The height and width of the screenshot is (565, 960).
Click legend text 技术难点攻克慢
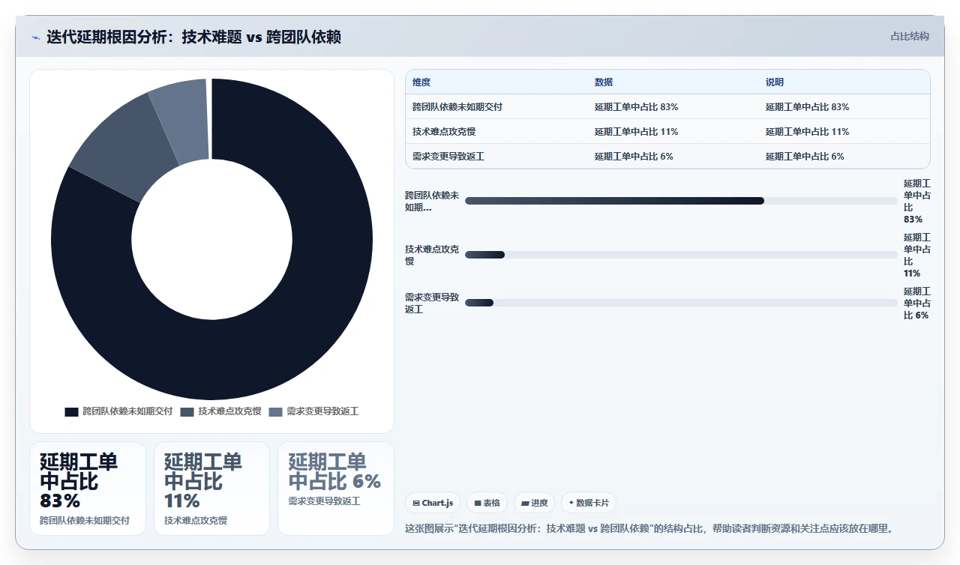(x=229, y=412)
